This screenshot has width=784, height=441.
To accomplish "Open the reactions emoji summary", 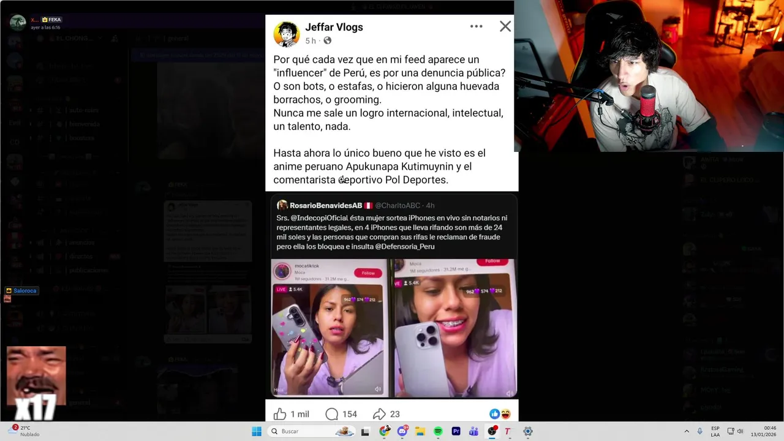I will coord(500,414).
